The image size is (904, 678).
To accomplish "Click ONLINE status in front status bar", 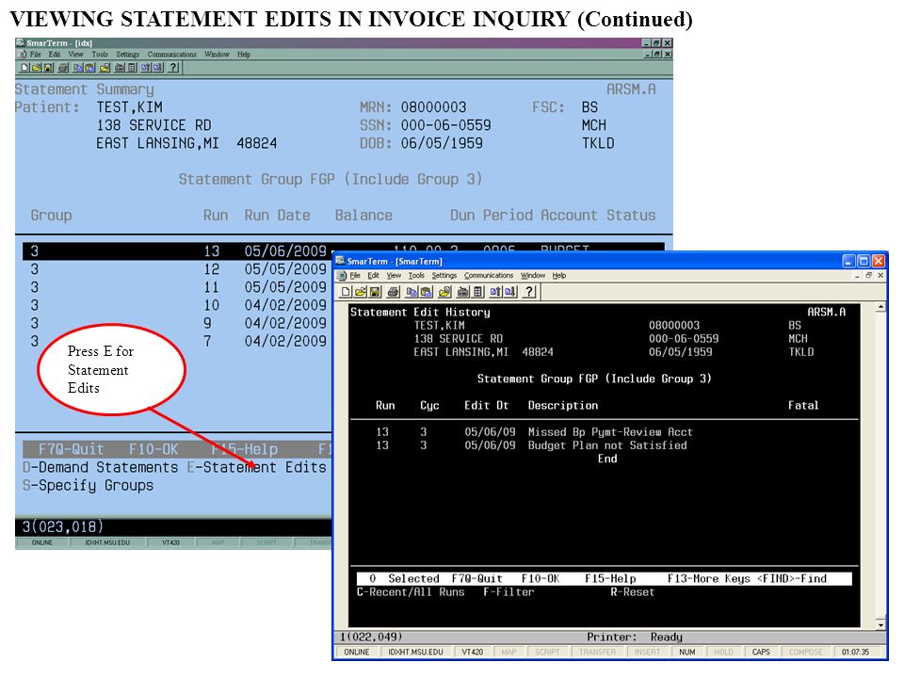I will [x=356, y=652].
